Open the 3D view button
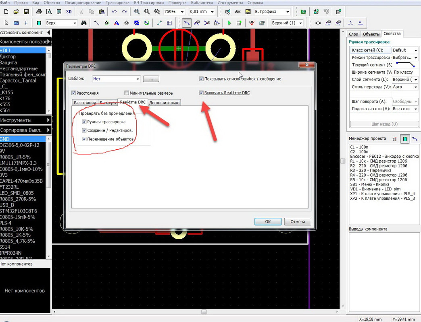 pyautogui.click(x=69, y=12)
